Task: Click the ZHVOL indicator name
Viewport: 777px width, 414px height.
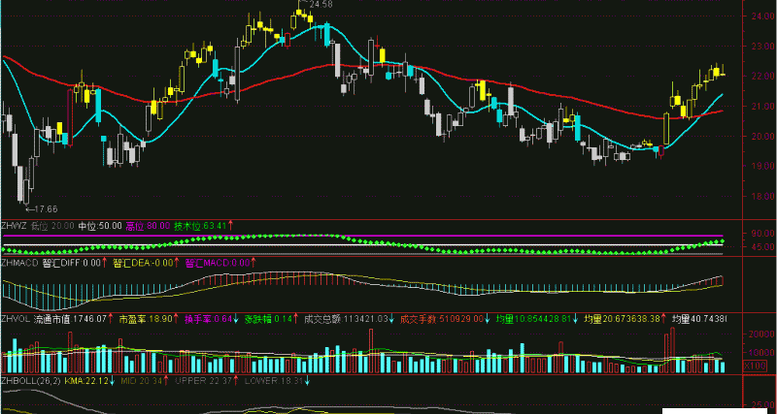Action: [x=16, y=319]
